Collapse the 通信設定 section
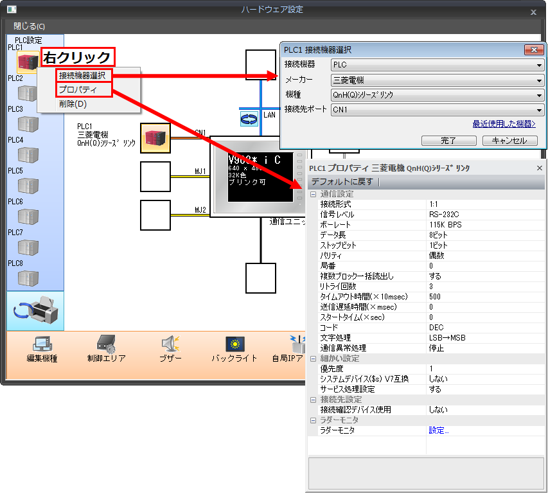Viewport: 548px width, 496px height. [x=314, y=194]
